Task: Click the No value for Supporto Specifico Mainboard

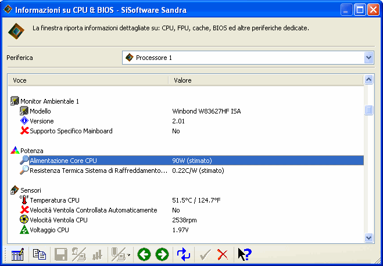Action: pos(176,131)
